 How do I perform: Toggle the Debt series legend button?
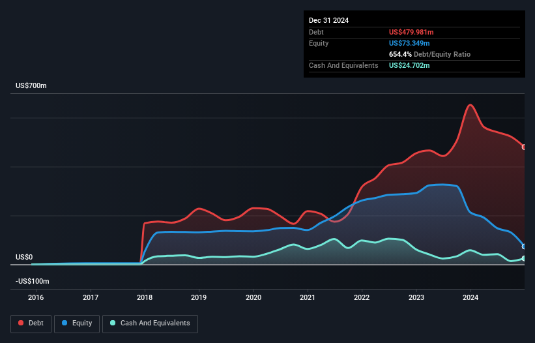click(x=31, y=323)
